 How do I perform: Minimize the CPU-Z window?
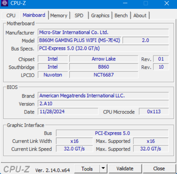tap(125, 3)
